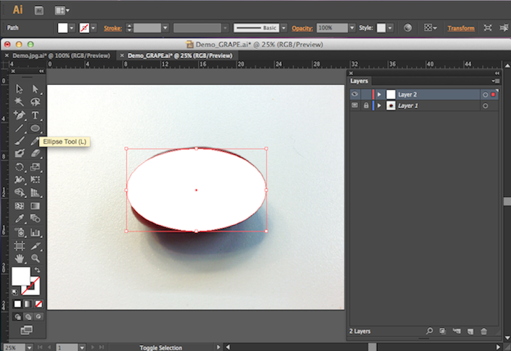The width and height of the screenshot is (511, 351).
Task: Switch to the Demo.jpg.ai document tab
Action: (x=61, y=55)
